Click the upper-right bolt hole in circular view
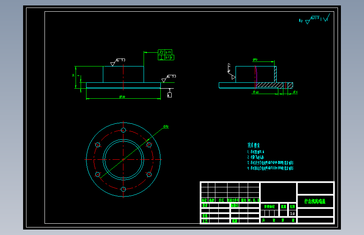The image size is (364, 235). 149,145
